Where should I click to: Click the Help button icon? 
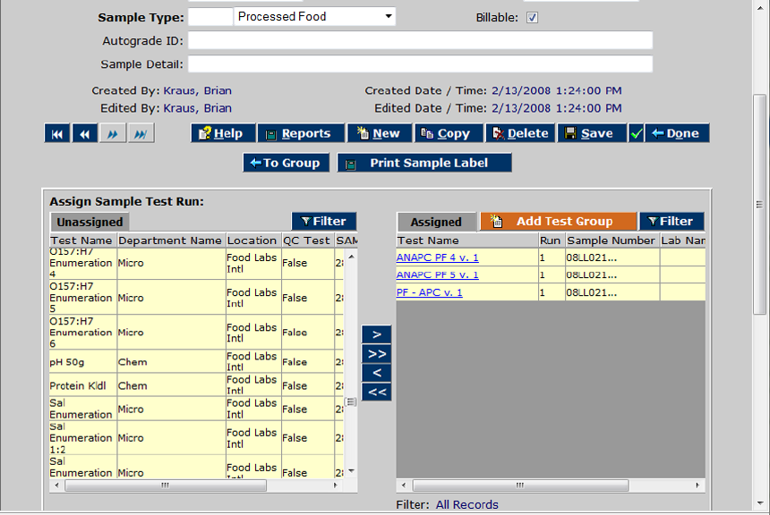click(205, 133)
